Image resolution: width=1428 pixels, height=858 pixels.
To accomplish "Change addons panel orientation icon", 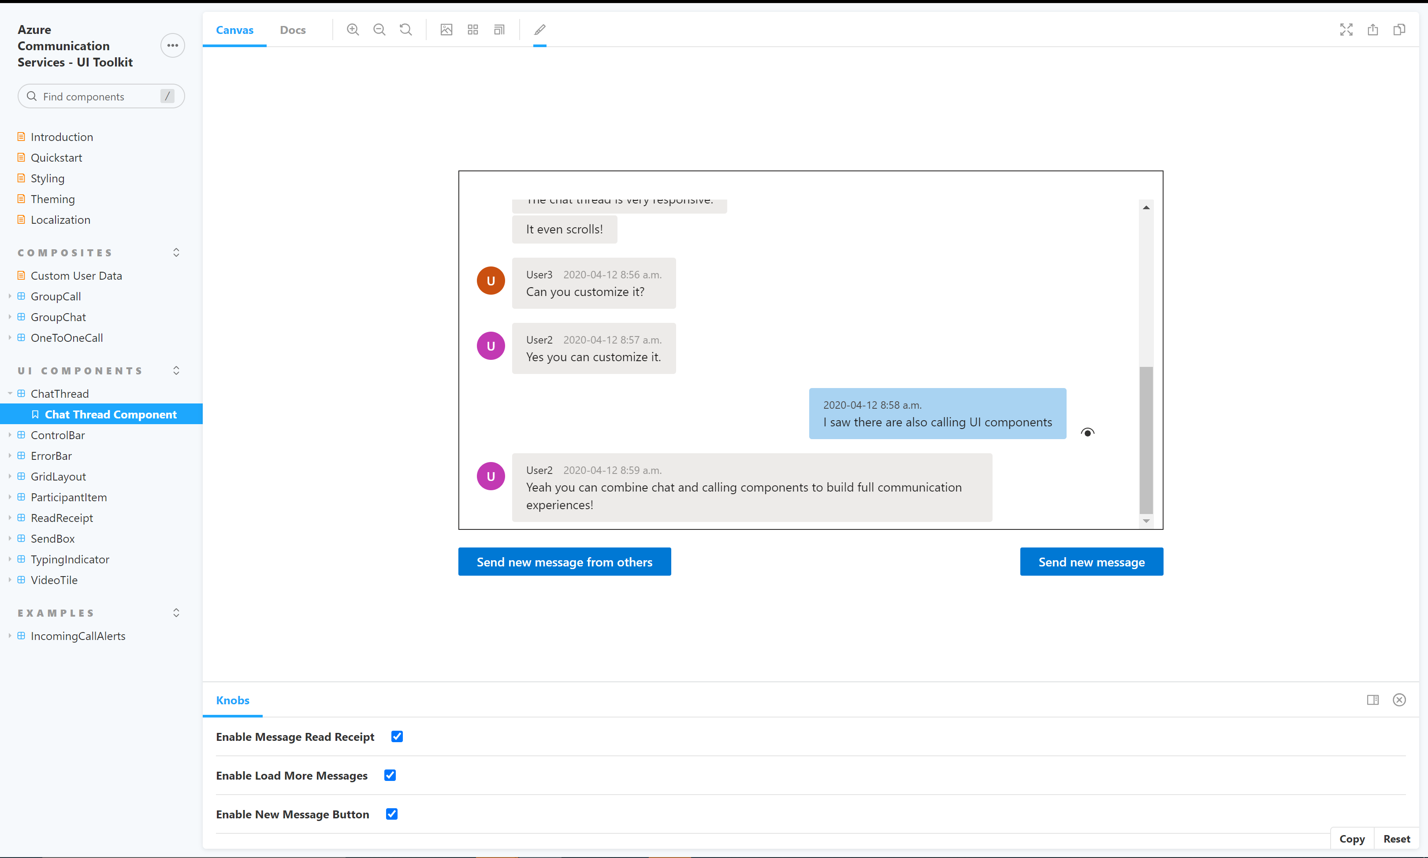I will pyautogui.click(x=1373, y=699).
